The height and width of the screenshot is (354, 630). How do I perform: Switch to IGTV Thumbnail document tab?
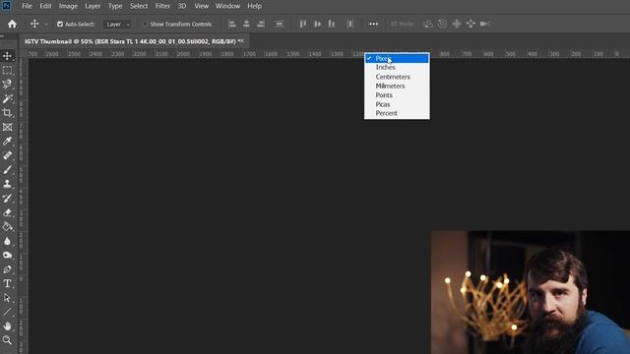coord(134,41)
